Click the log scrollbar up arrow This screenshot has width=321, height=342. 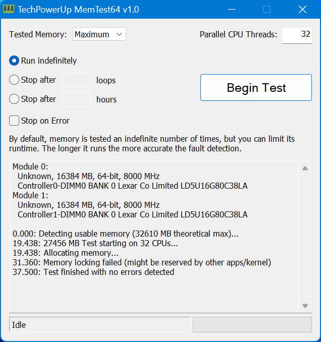coord(305,168)
